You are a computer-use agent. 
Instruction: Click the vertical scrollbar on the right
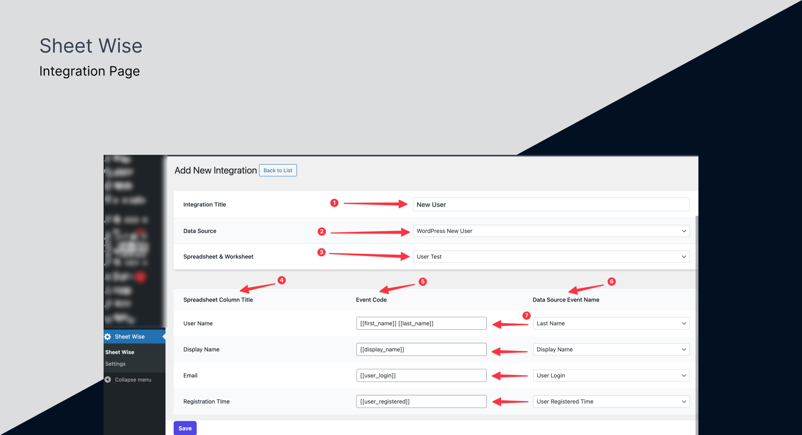point(697,325)
